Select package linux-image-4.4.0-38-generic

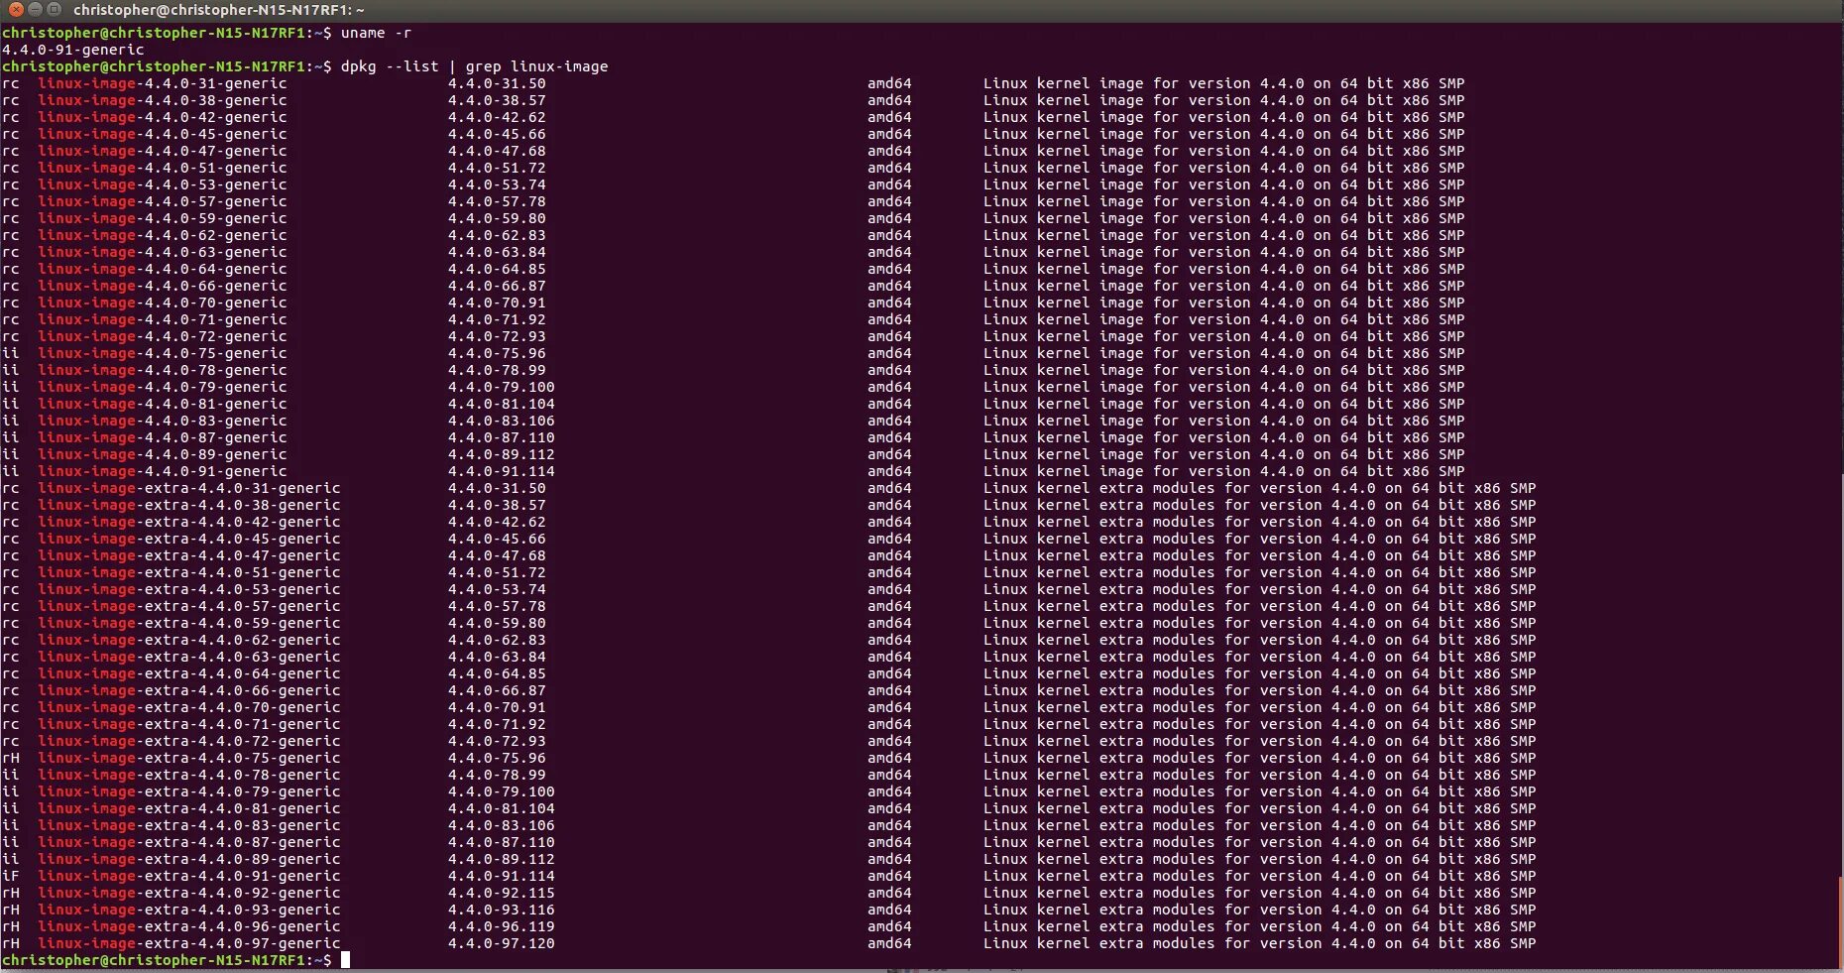(x=163, y=100)
